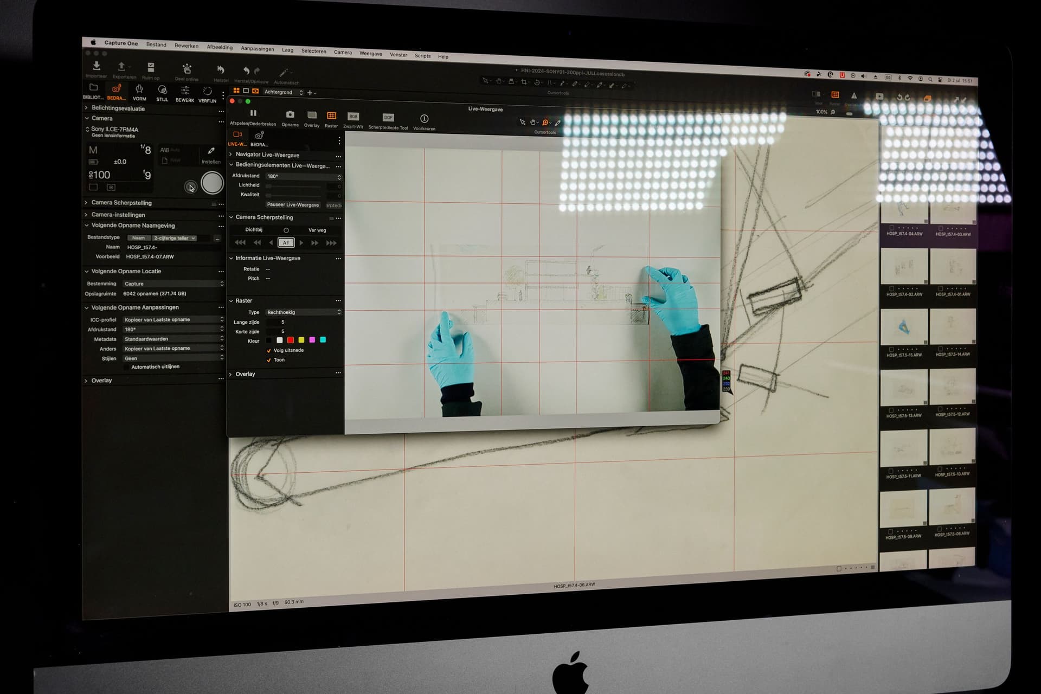Viewport: 1041px width, 694px height.
Task: Click the Herstel reset icon
Action: 221,70
